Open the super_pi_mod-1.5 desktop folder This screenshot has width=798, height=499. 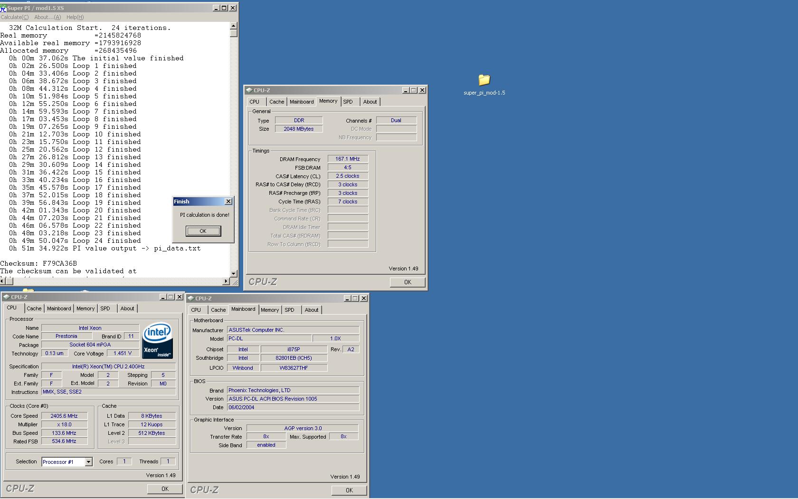point(484,85)
